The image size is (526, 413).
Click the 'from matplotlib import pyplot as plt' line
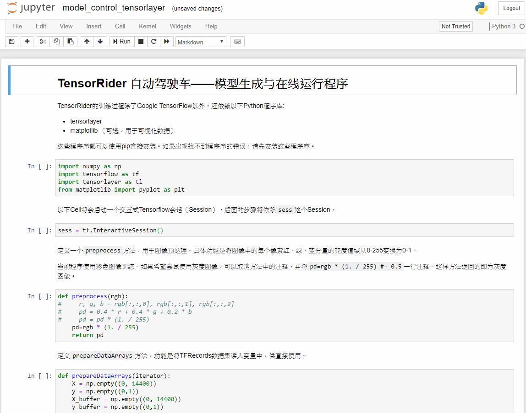121,190
